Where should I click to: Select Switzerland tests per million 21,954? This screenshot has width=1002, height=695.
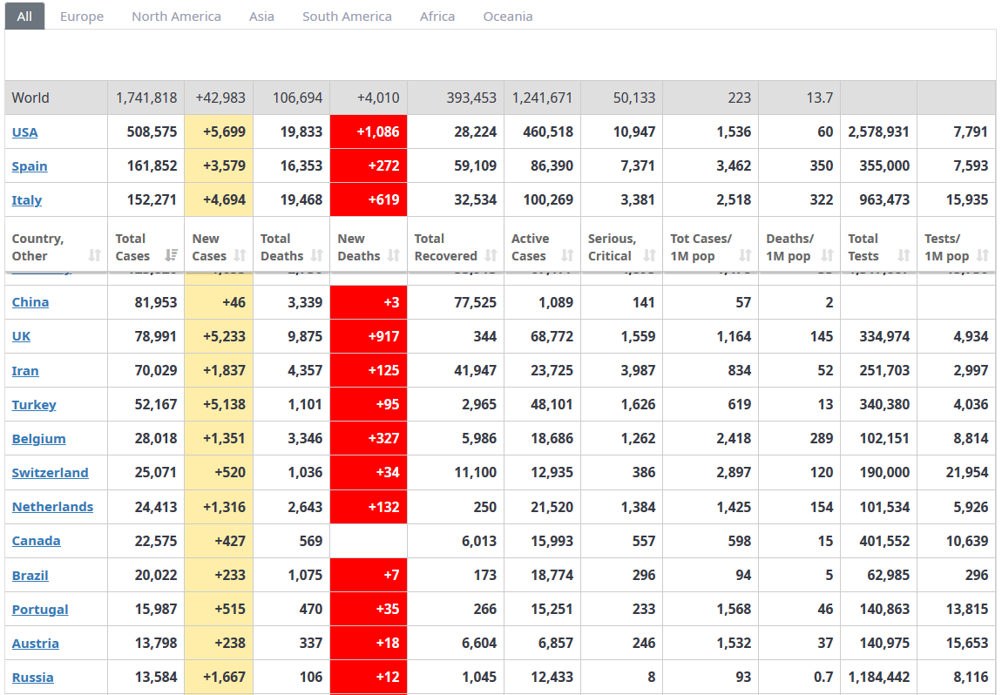click(967, 472)
